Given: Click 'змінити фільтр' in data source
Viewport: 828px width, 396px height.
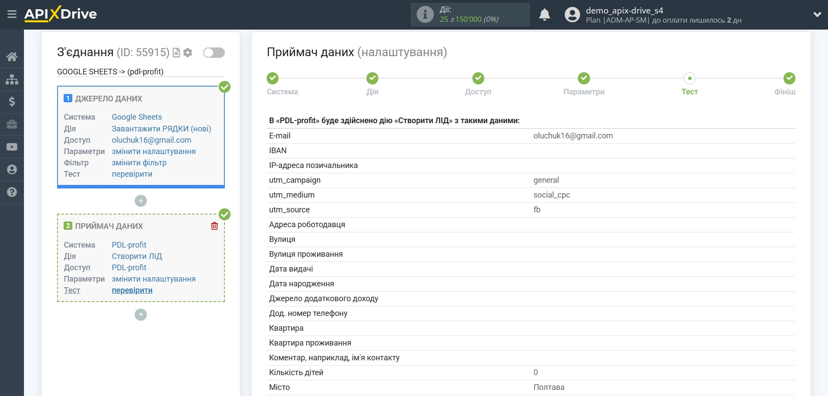Looking at the screenshot, I should click(139, 163).
